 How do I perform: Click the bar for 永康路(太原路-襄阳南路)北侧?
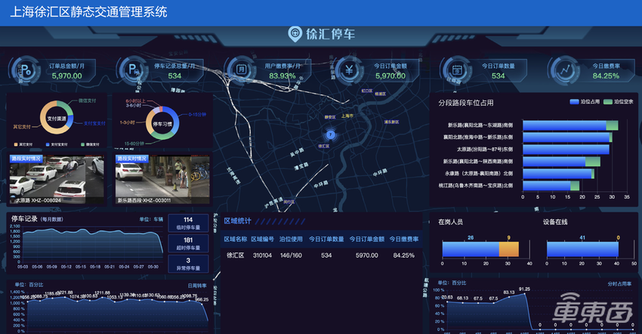(558, 174)
